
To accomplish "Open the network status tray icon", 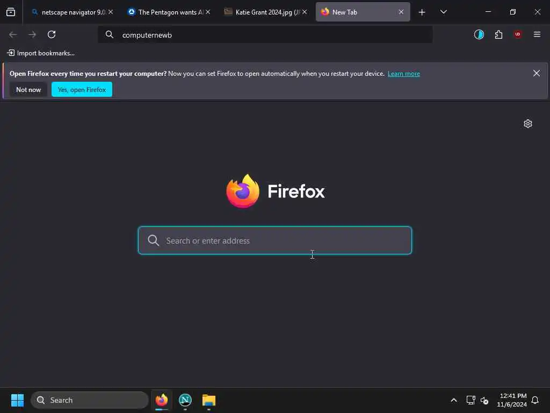I will 471,400.
